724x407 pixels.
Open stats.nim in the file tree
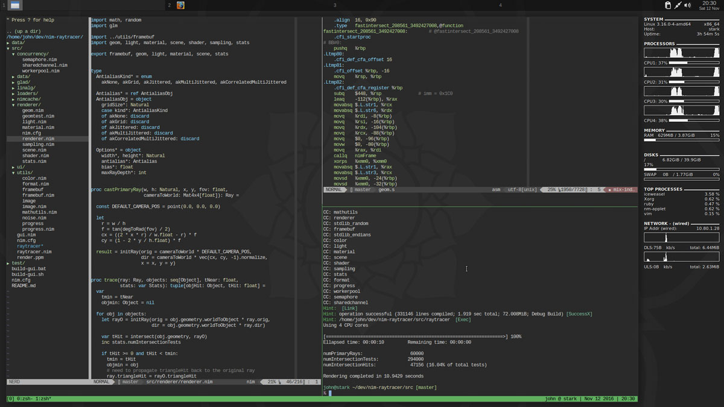34,162
